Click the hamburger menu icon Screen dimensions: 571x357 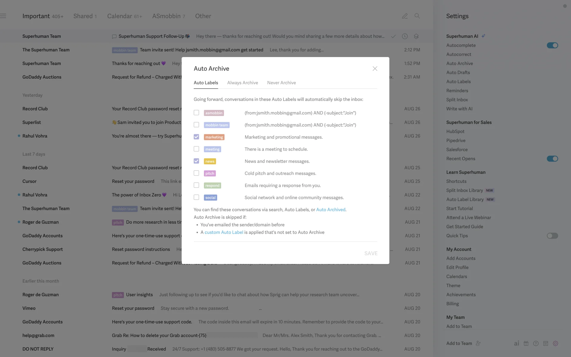(3, 16)
